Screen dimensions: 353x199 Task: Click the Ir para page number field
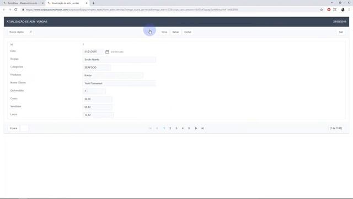(x=24, y=128)
